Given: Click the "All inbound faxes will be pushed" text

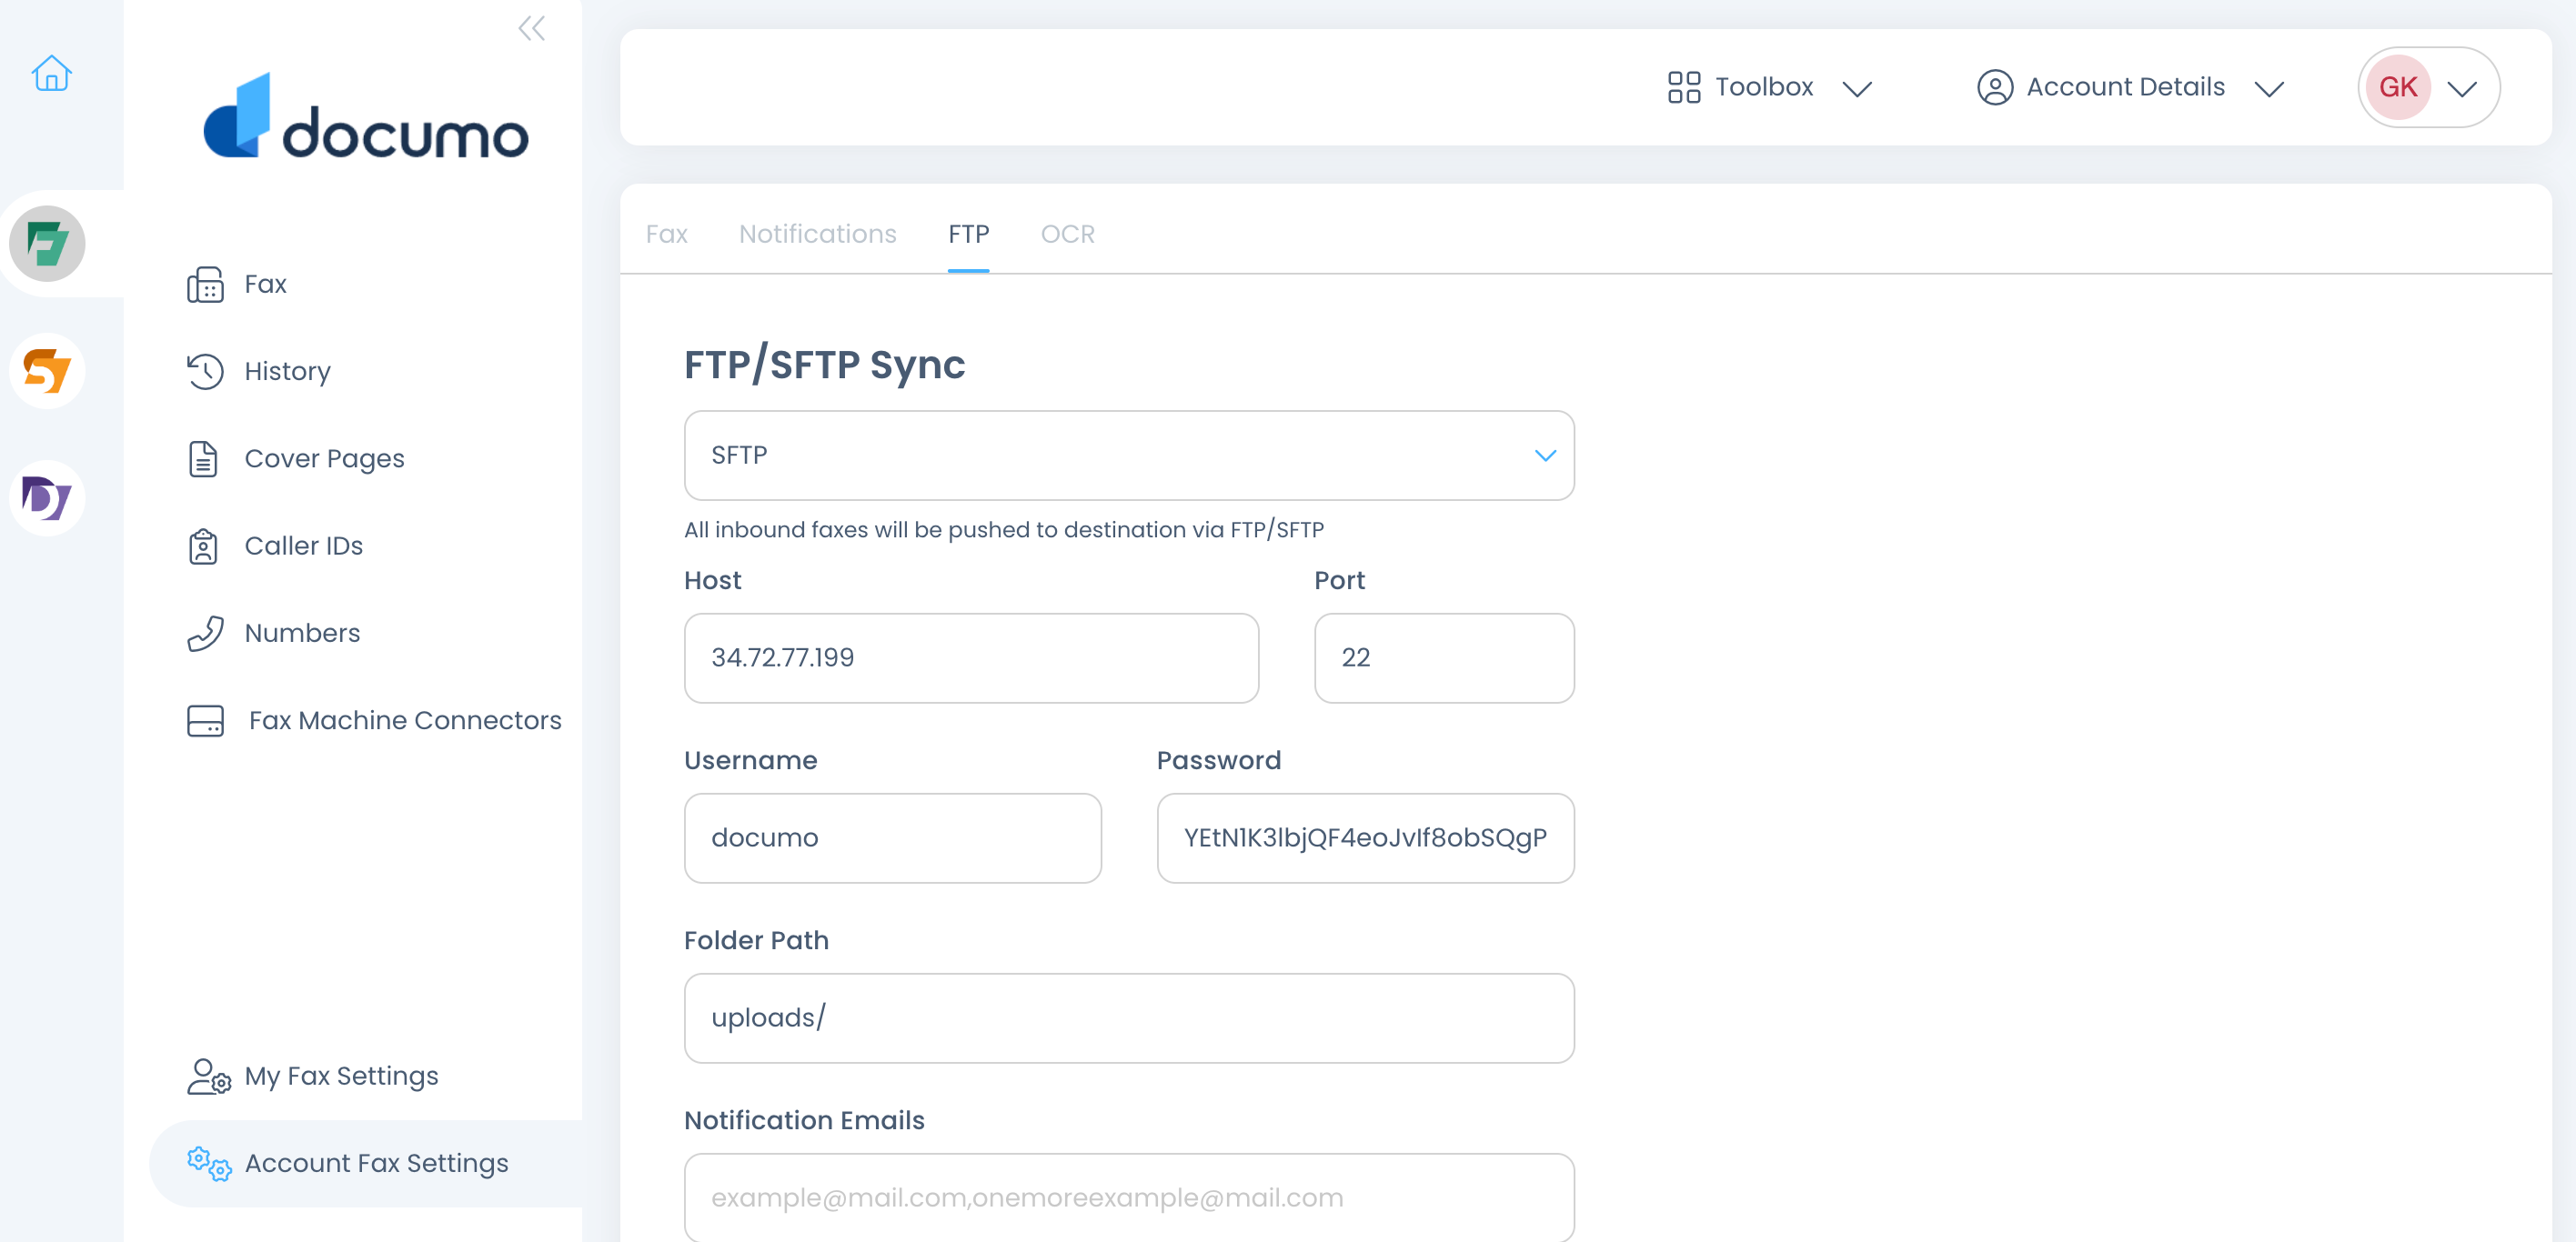Looking at the screenshot, I should point(1003,529).
